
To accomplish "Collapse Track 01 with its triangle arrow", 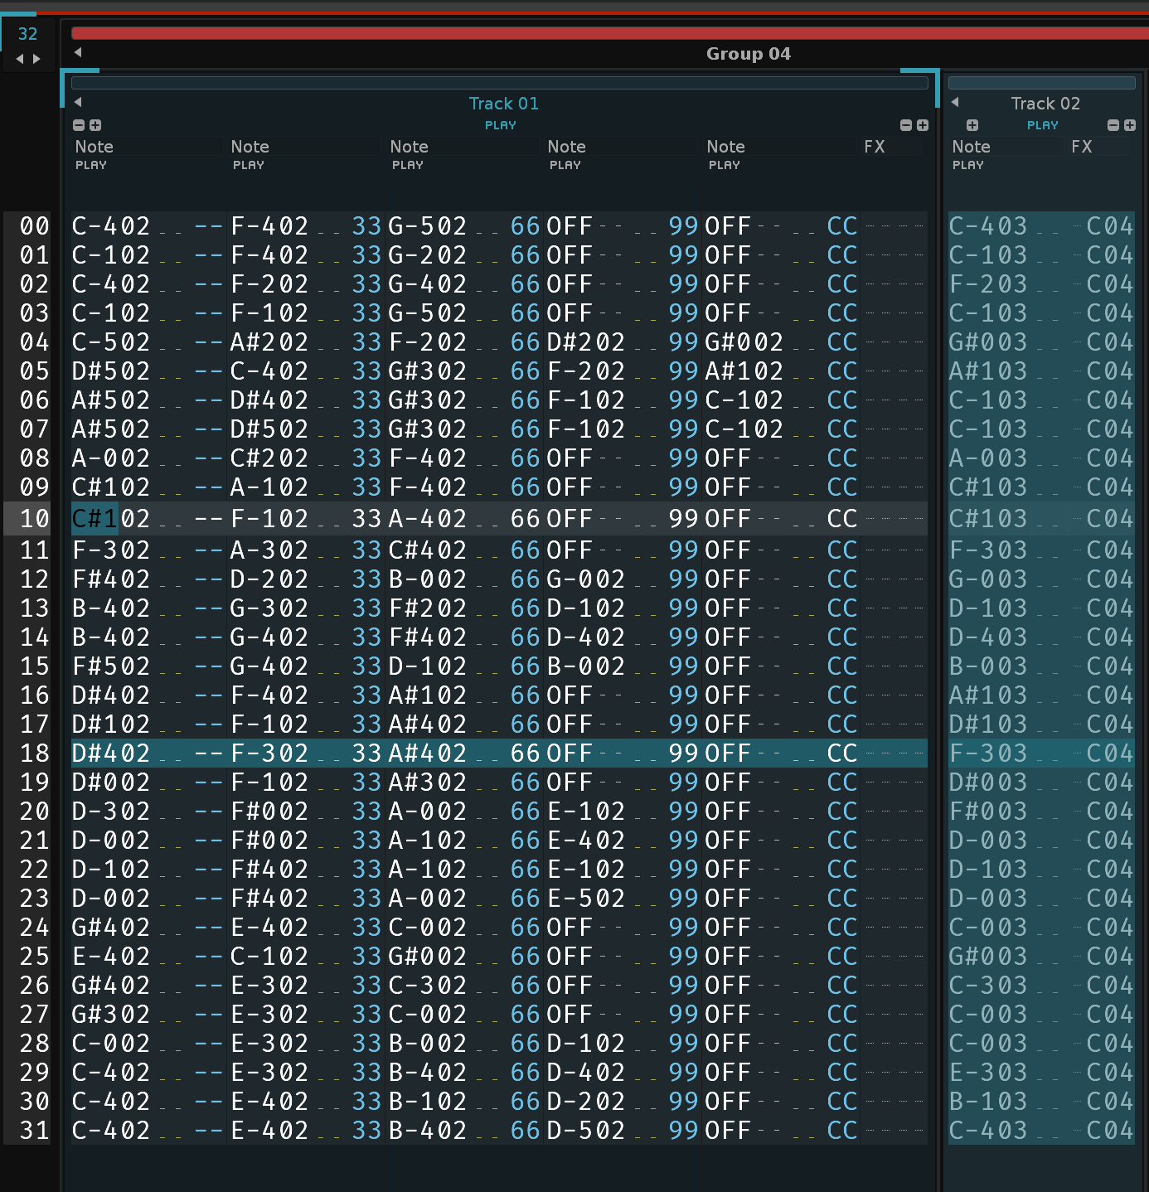I will (x=78, y=102).
